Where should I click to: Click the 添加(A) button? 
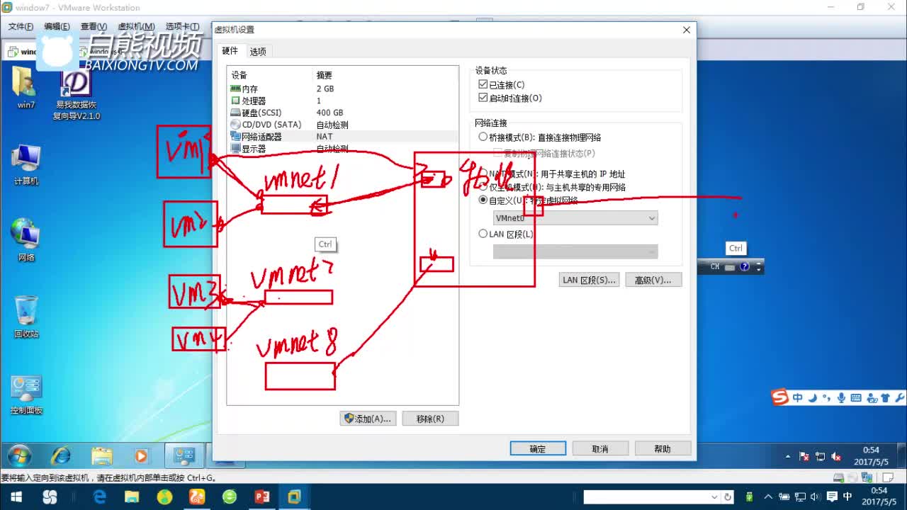pos(368,418)
